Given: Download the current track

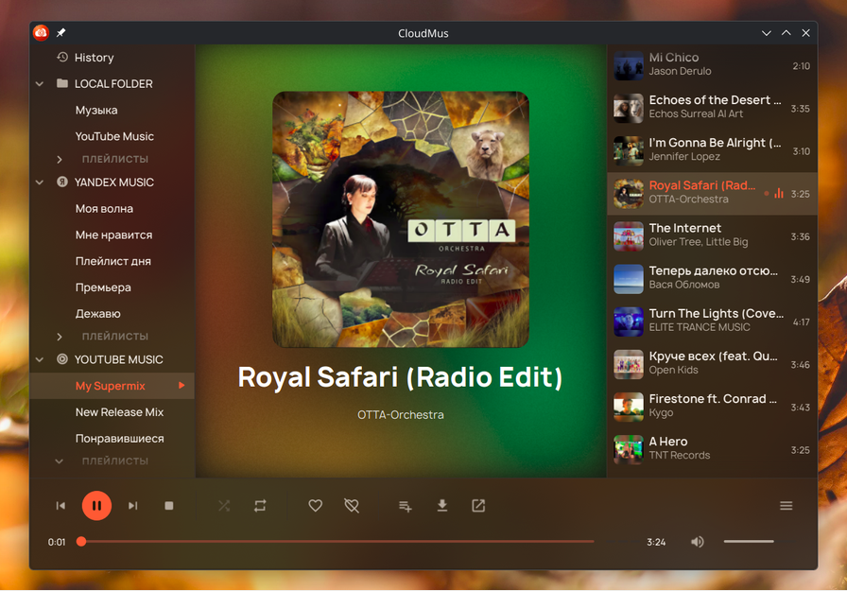Looking at the screenshot, I should tap(441, 506).
